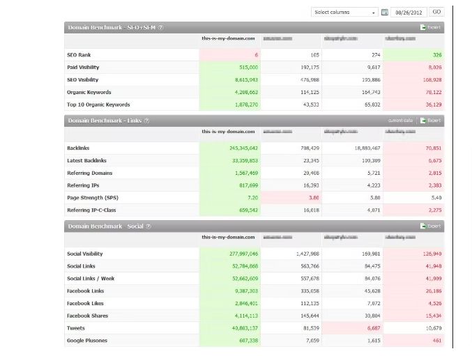The width and height of the screenshot is (472, 356).
Task: Click the Referring Domains row label
Action: tap(90, 173)
